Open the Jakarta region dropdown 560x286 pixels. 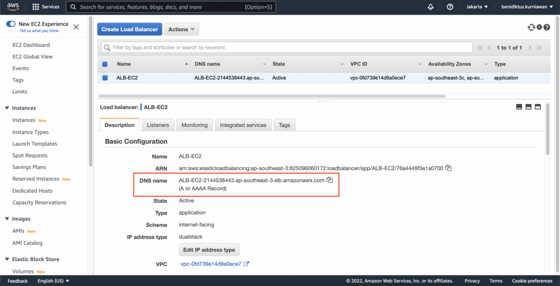(477, 7)
